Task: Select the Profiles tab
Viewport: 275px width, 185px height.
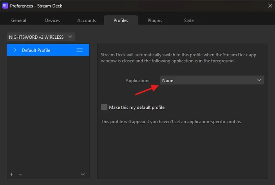Action: coord(121,20)
